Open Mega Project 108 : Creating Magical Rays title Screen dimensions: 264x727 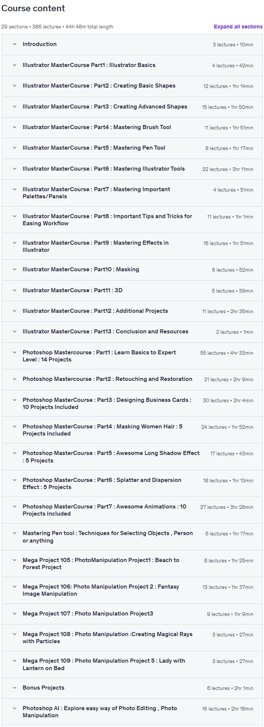click(108, 638)
